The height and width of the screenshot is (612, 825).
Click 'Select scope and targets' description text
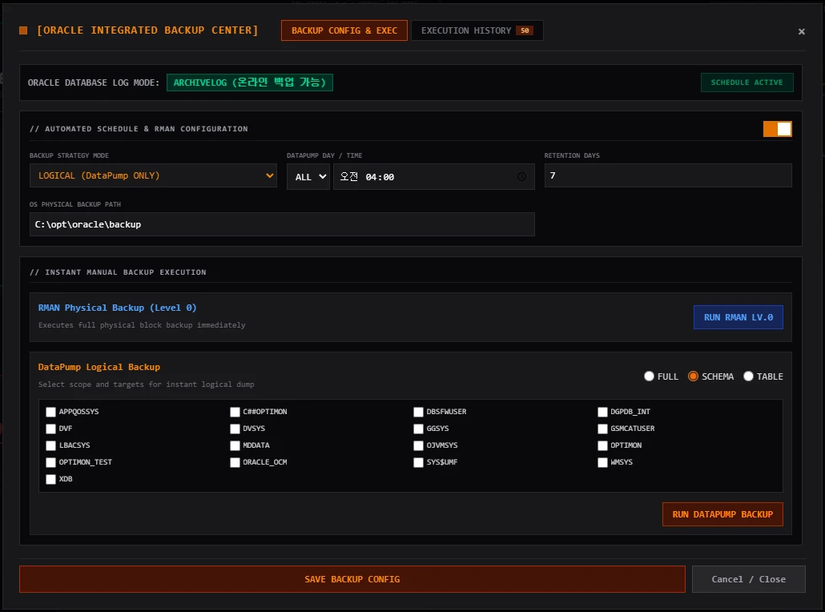click(x=146, y=385)
